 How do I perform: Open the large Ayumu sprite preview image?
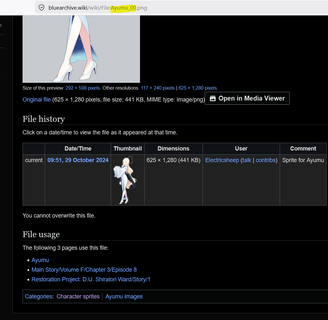(81, 49)
